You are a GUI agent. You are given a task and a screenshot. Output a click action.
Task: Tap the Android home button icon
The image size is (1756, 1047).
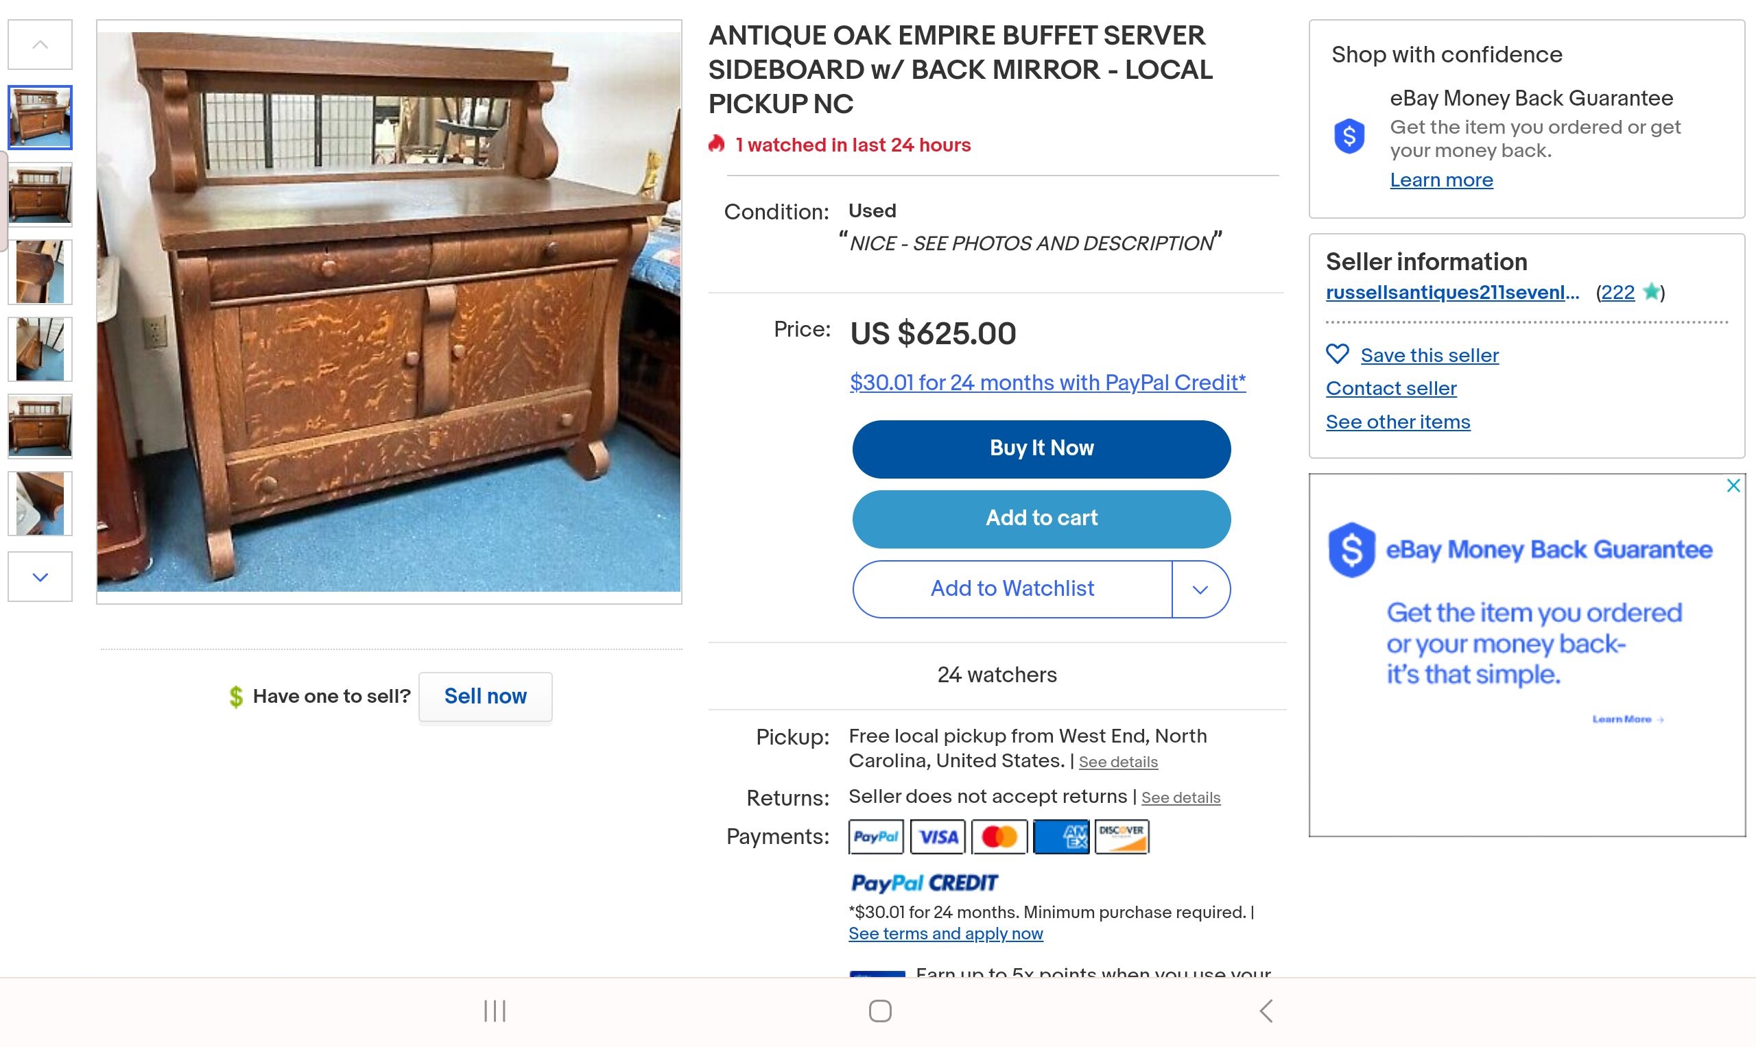[880, 1011]
